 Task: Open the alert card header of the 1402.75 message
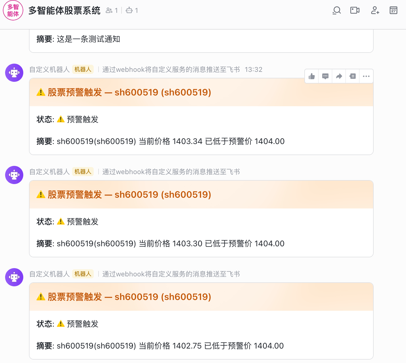click(201, 297)
